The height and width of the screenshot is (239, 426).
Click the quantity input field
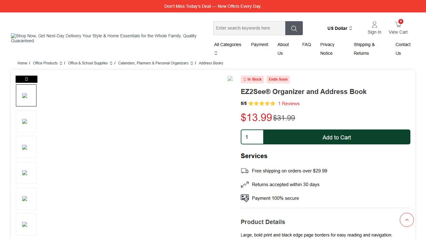point(252,137)
